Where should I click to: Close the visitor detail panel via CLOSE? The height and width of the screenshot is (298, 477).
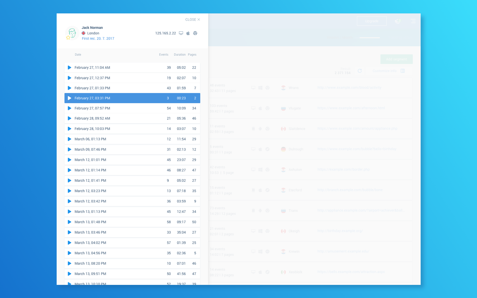(192, 19)
